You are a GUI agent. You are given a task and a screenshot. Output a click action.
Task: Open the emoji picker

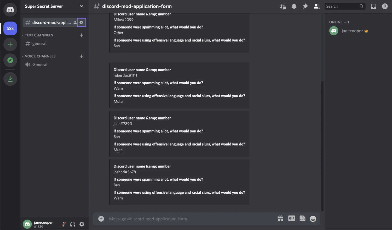pyautogui.click(x=313, y=218)
